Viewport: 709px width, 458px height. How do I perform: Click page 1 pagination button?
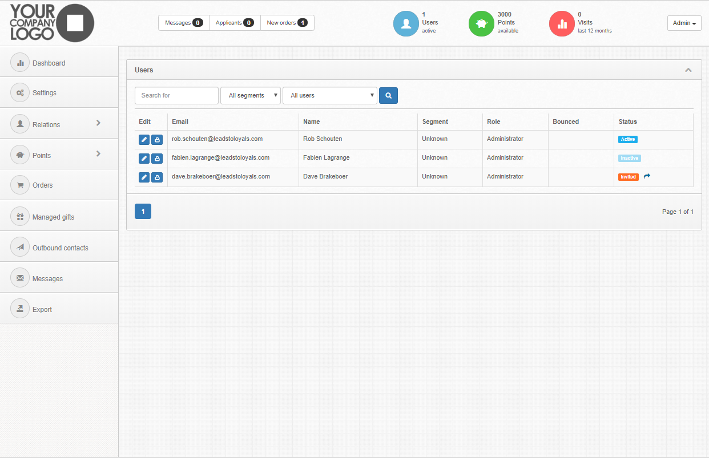click(x=143, y=212)
